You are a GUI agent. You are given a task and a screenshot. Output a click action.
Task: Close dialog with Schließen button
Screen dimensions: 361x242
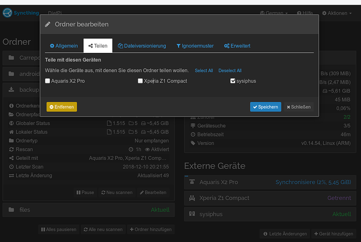(299, 107)
